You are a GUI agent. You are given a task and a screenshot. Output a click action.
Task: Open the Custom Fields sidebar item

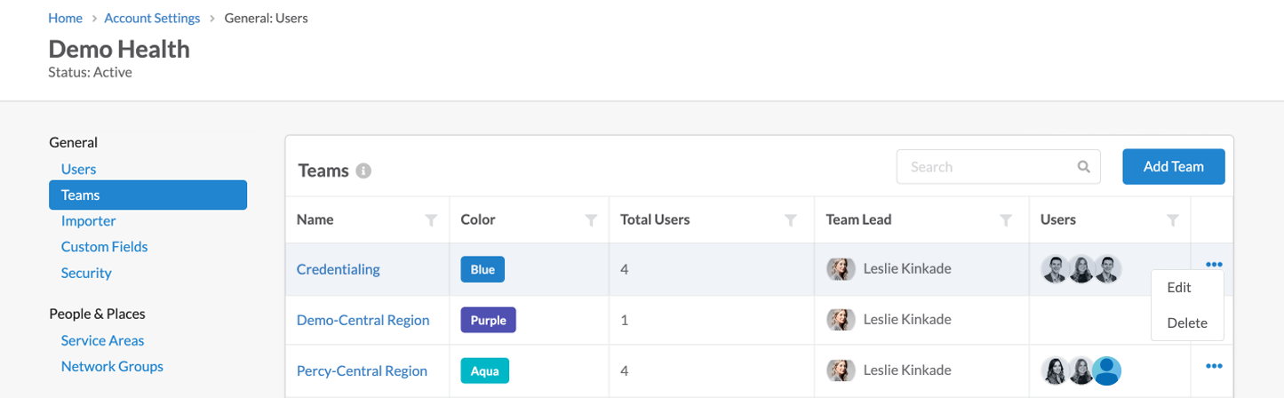click(104, 246)
